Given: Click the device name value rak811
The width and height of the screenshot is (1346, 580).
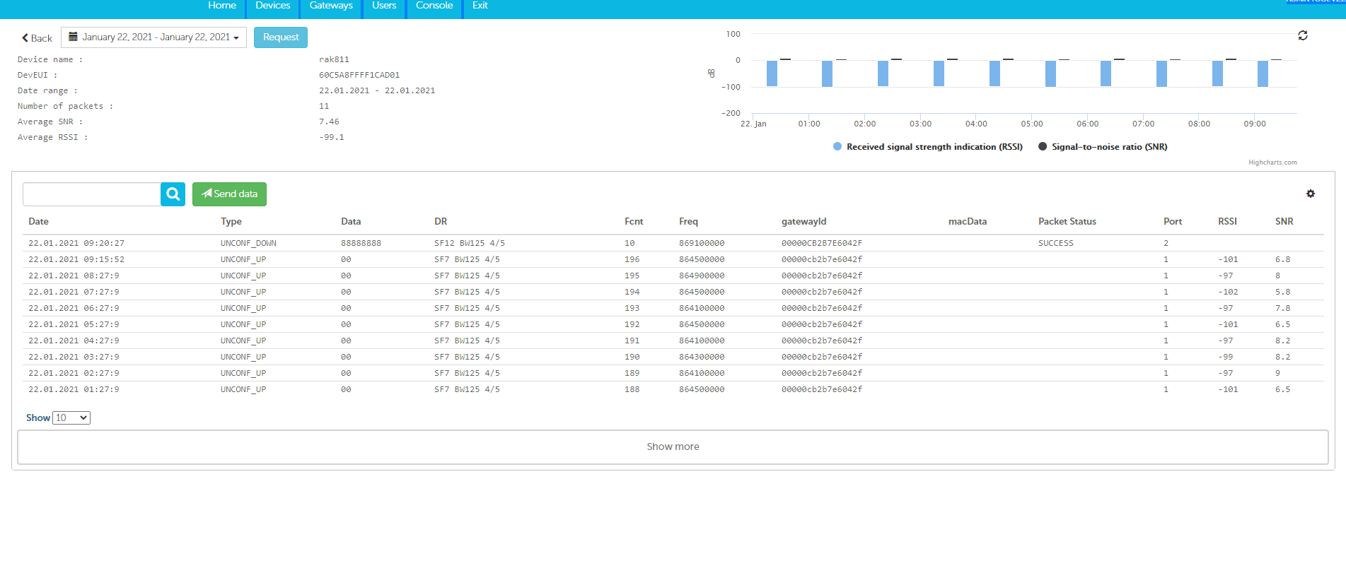Looking at the screenshot, I should [334, 59].
